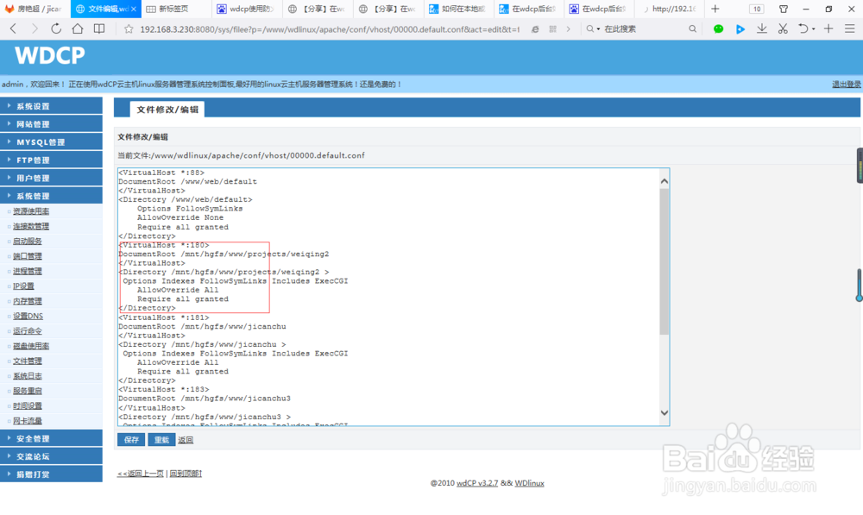
Task: Click the 保存 save button
Action: [131, 440]
